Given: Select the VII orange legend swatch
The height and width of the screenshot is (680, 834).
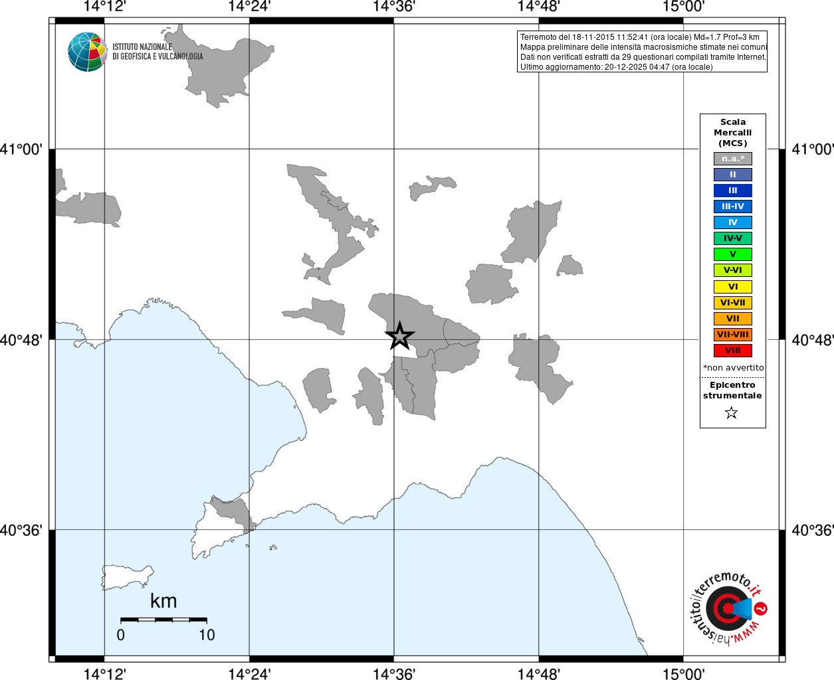Looking at the screenshot, I should tap(733, 319).
